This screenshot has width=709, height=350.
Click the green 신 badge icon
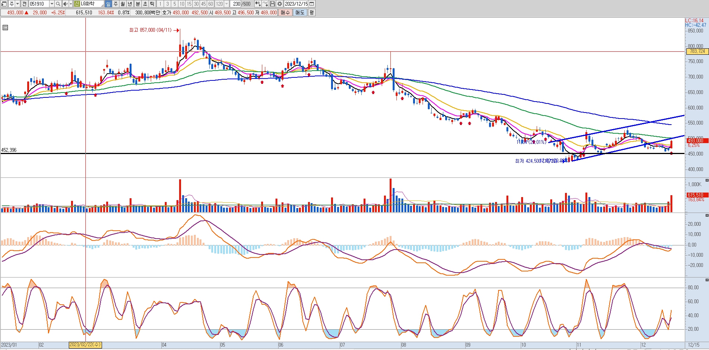[x=77, y=4]
